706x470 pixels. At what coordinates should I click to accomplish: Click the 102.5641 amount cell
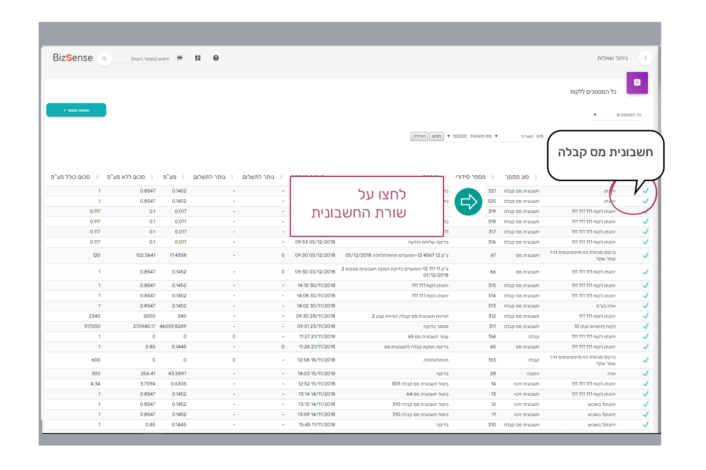point(145,255)
